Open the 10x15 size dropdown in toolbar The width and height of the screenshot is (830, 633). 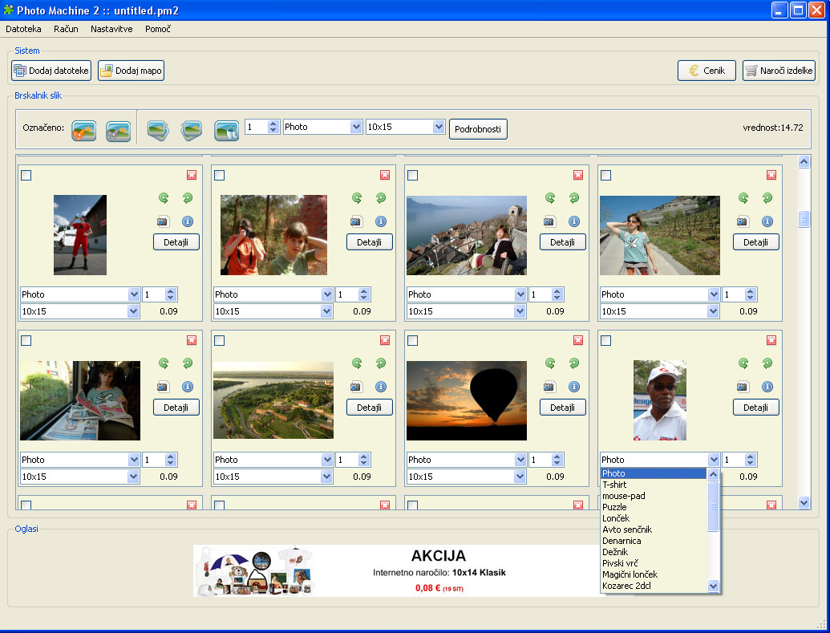tap(438, 127)
